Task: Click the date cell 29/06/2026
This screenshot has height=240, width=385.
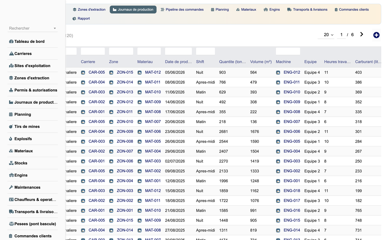Action: pos(175,151)
